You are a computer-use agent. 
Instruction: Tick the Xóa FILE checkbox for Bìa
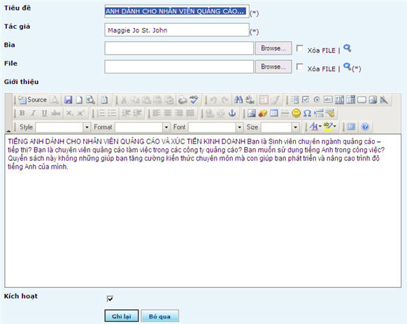coord(299,48)
